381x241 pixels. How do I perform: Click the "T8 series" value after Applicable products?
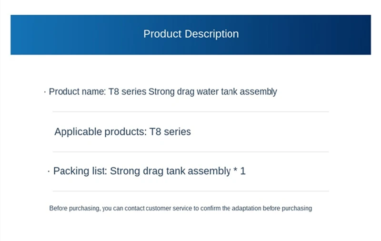tap(170, 131)
